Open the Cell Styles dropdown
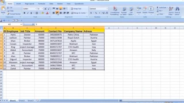 (131, 11)
